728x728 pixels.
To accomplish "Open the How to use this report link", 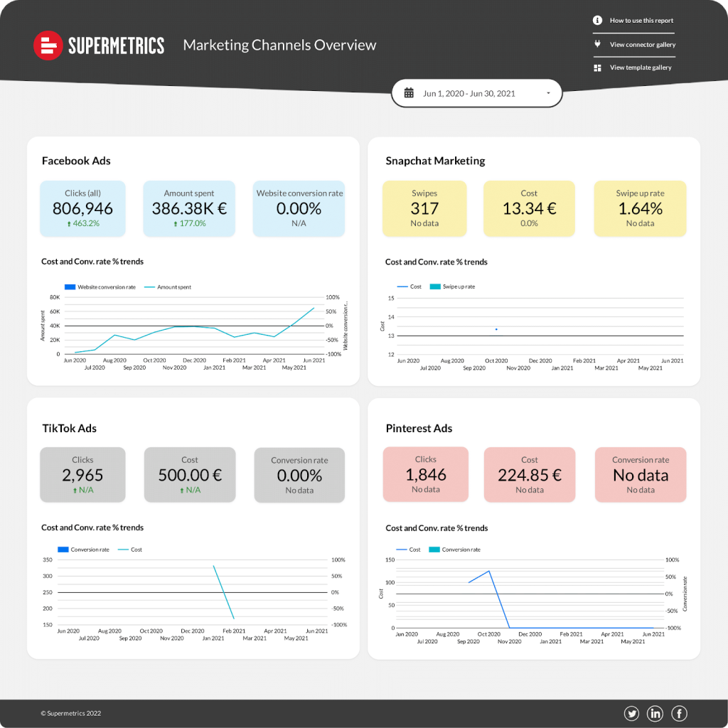I will click(x=641, y=21).
